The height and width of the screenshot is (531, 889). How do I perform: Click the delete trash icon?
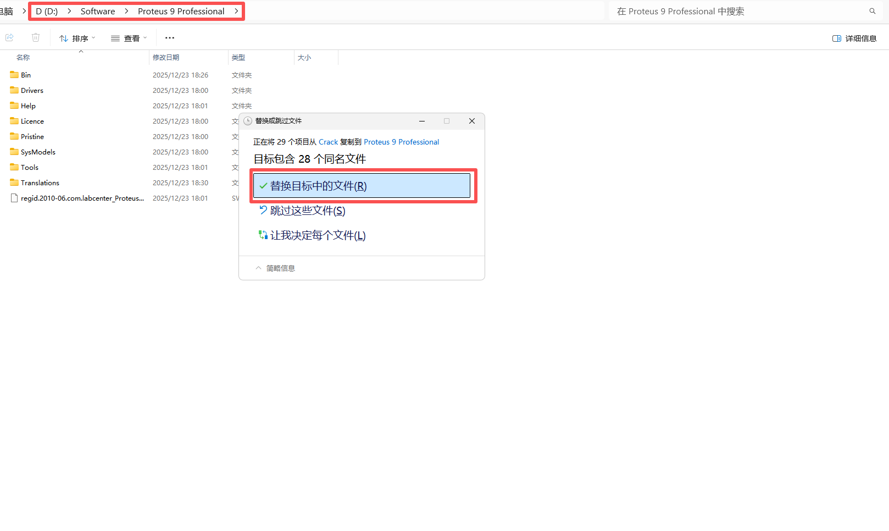36,37
